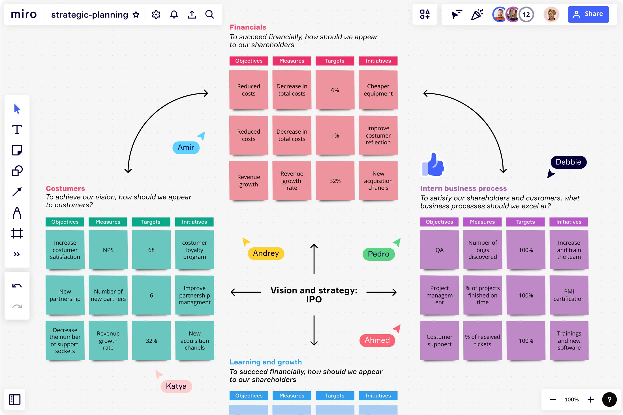Screen dimensions: 623x415
Task: Click the timer/celebration icon in toolbar
Action: tap(478, 14)
